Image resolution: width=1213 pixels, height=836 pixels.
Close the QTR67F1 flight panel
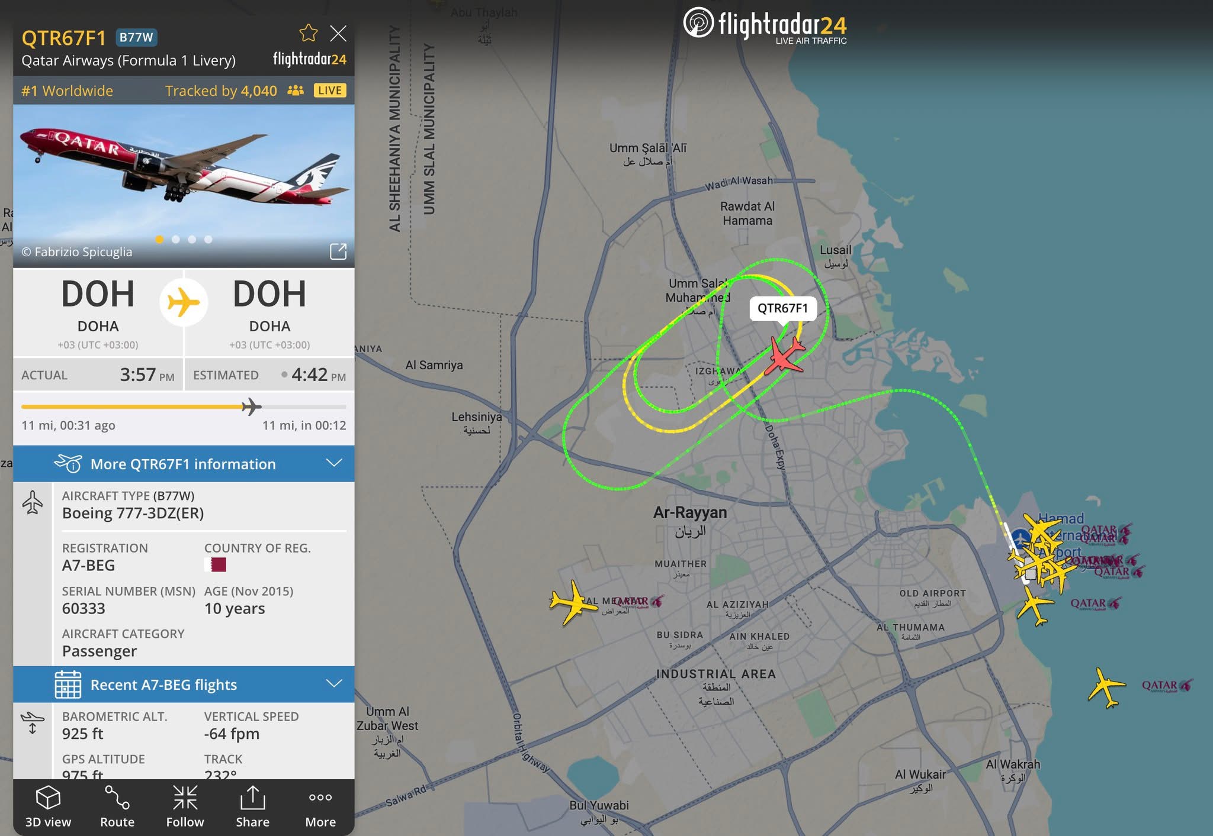pyautogui.click(x=338, y=33)
